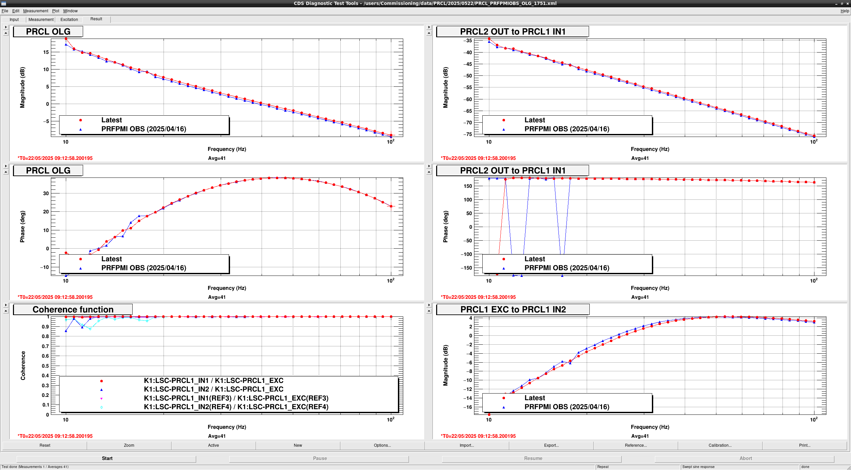Click Frequency (Hz) axis label of PRCL1 EXC plot
This screenshot has width=851, height=470.
[x=650, y=427]
